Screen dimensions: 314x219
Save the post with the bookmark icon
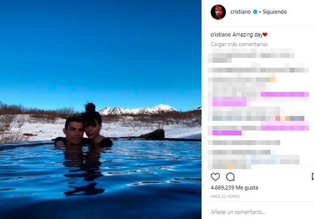click(313, 177)
